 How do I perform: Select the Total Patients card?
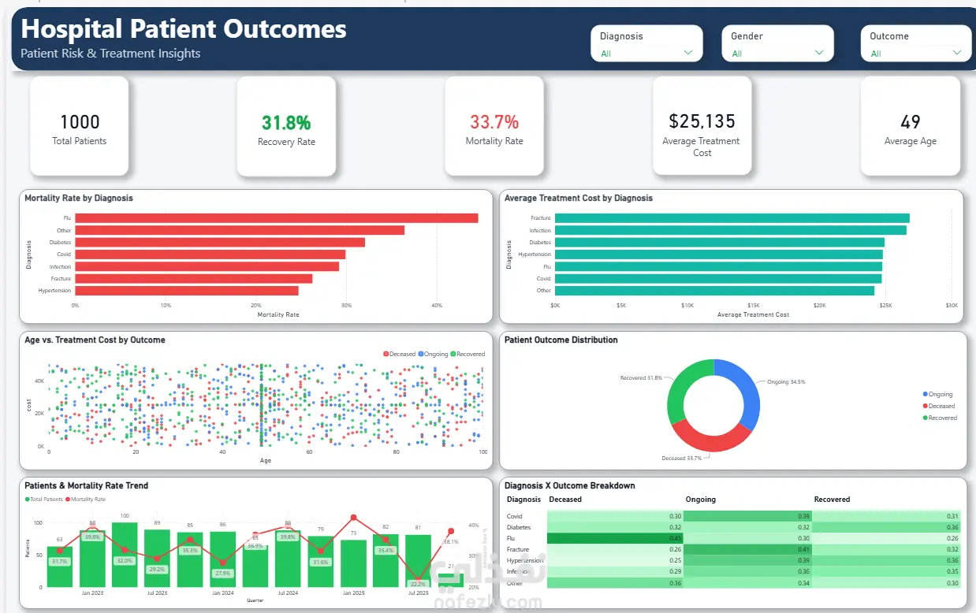tap(80, 126)
